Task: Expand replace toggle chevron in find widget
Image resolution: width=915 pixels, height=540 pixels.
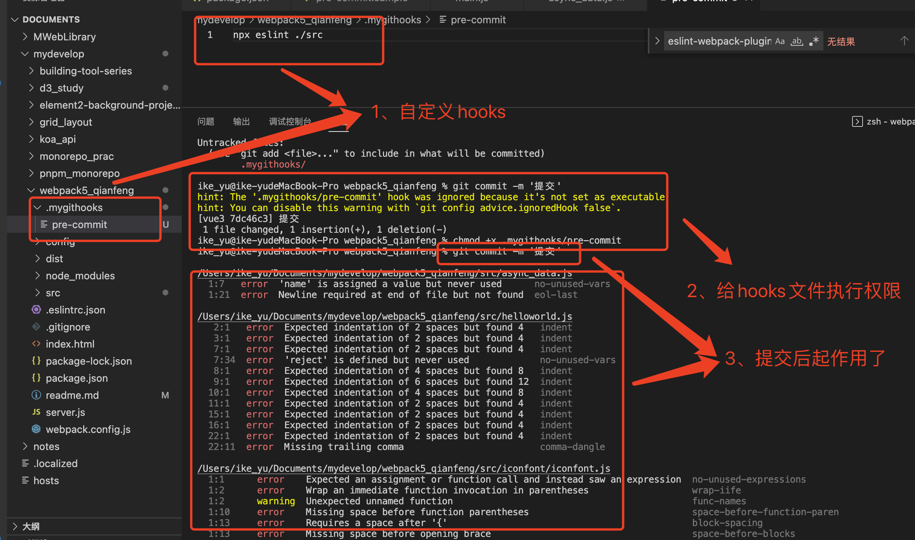Action: tap(657, 41)
